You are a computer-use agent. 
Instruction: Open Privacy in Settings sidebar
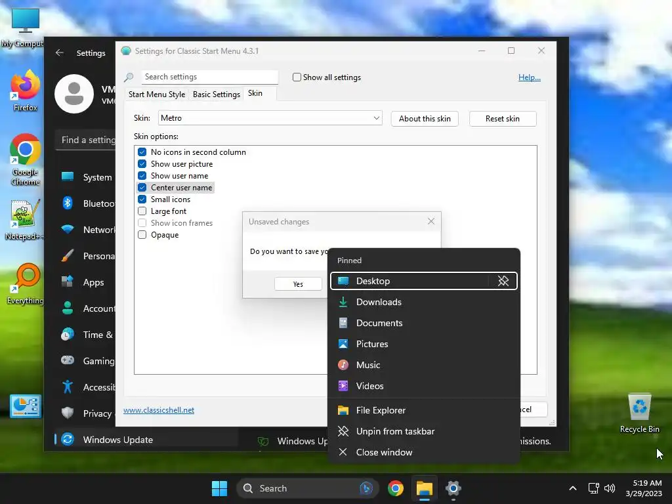click(x=85, y=413)
